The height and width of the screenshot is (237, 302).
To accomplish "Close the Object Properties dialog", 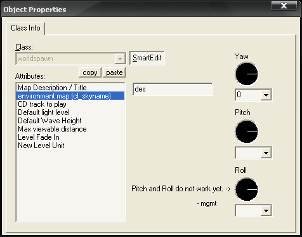I will [284, 6].
